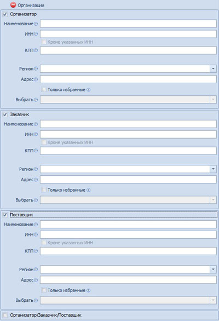Focus the Организатор Адрес field
The width and height of the screenshot is (219, 321).
pyautogui.click(x=128, y=79)
